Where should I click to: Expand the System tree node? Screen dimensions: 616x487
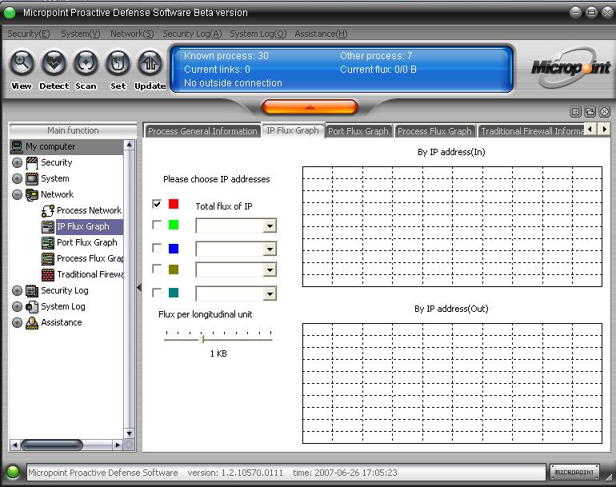pos(17,178)
